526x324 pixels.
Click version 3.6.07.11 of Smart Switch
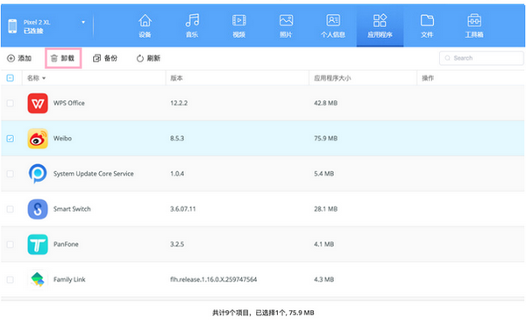[x=183, y=209]
